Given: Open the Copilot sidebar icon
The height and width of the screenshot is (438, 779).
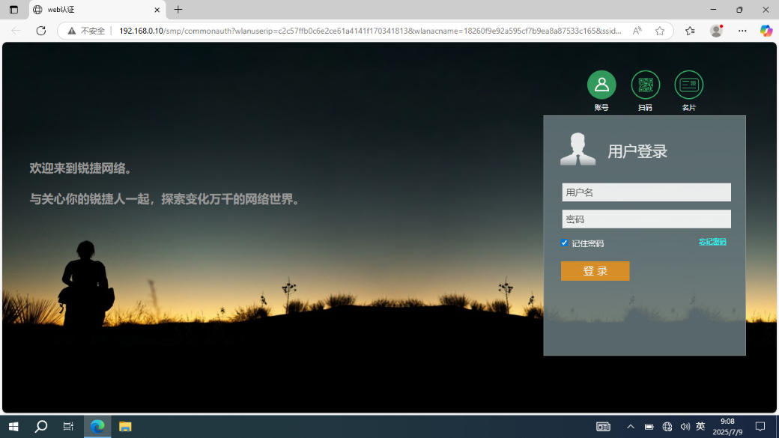Looking at the screenshot, I should click(x=766, y=31).
